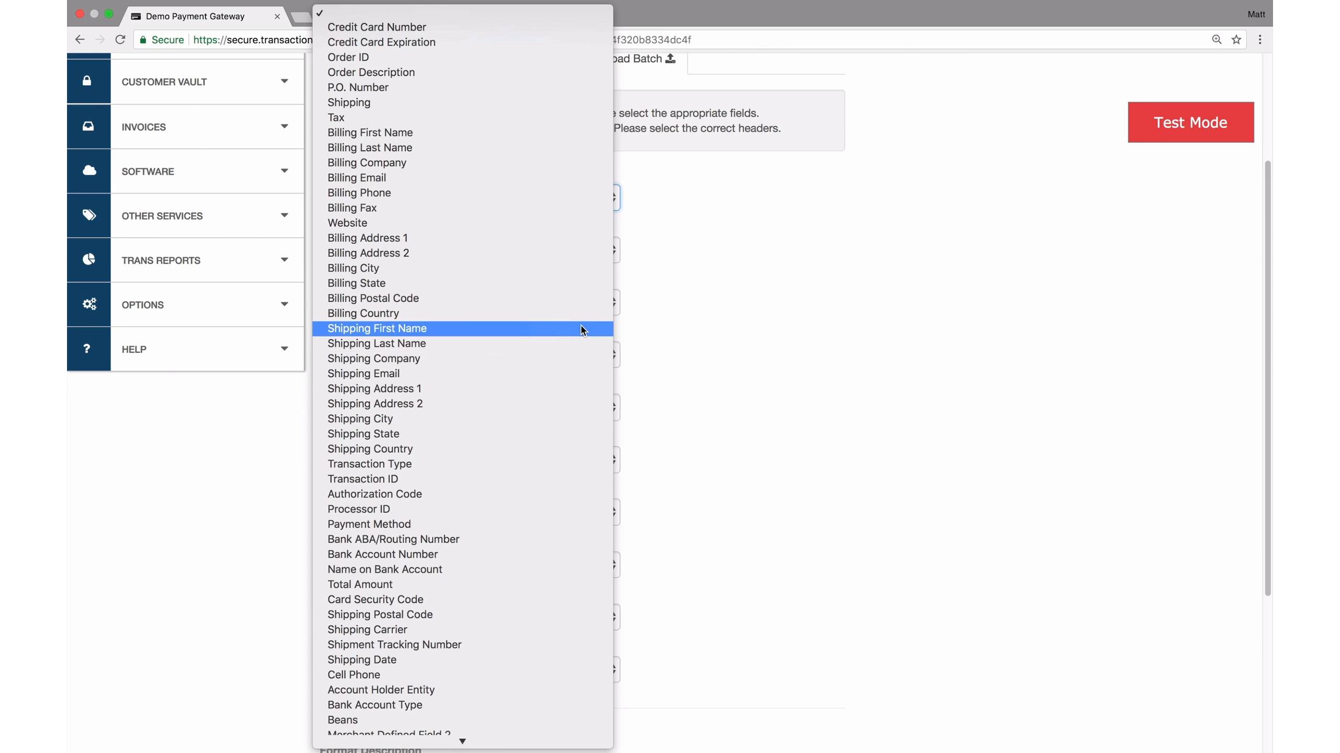
Task: Click the Software cloud icon
Action: coord(89,170)
